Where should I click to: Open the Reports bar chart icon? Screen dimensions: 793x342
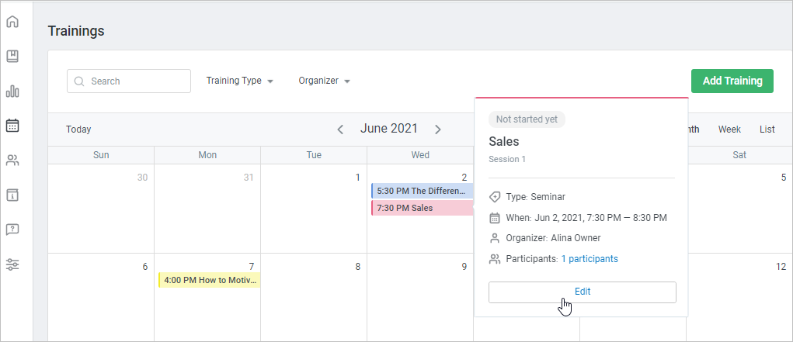tap(12, 92)
